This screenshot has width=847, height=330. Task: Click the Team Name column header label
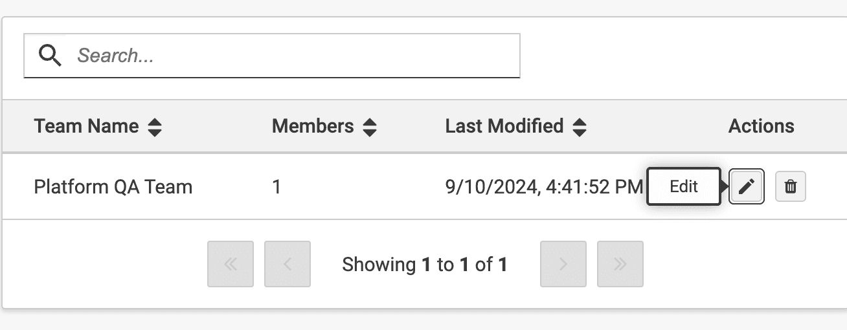tap(86, 126)
